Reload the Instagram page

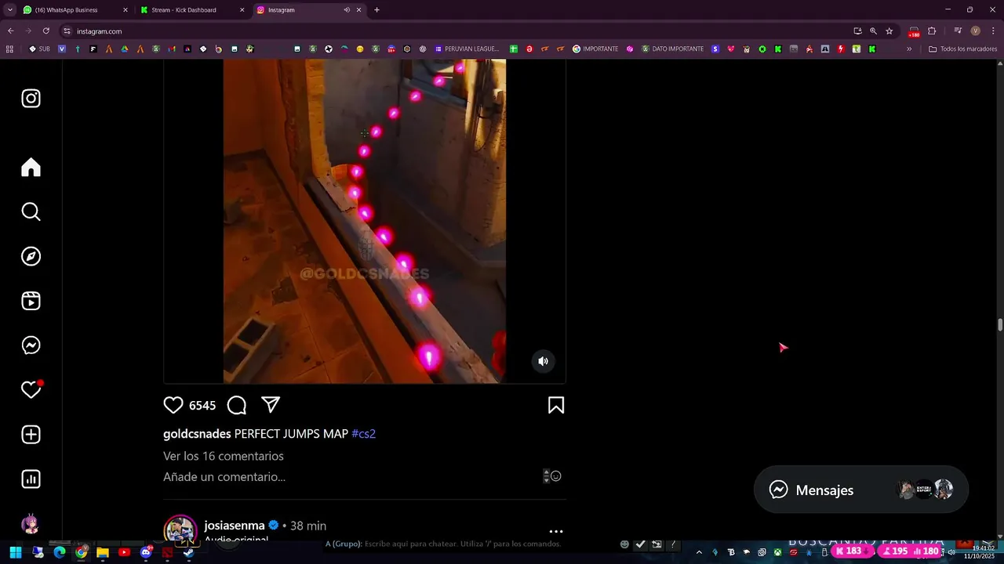coord(45,31)
